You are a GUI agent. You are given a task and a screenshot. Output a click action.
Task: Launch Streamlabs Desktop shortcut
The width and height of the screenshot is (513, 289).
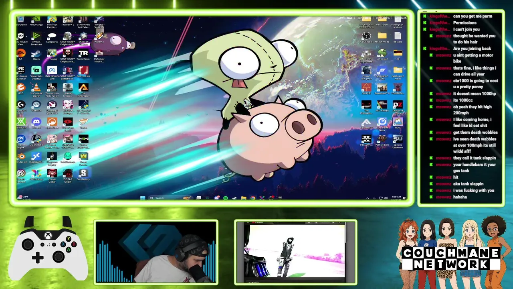coord(36,73)
